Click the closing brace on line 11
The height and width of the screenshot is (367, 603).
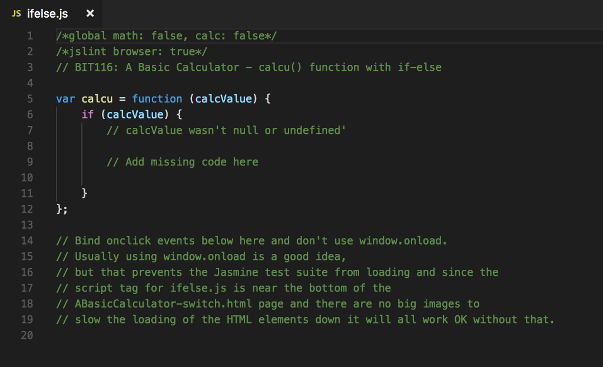[x=84, y=193]
